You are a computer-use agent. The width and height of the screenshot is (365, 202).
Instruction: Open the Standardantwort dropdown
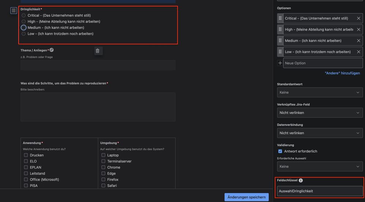320,92
